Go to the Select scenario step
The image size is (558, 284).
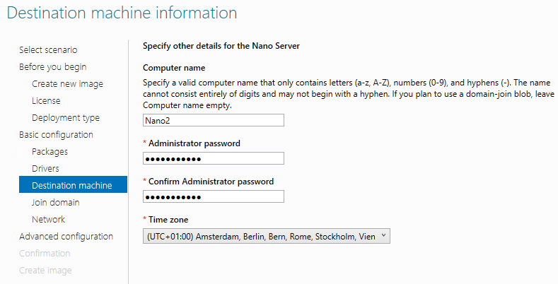(x=48, y=49)
